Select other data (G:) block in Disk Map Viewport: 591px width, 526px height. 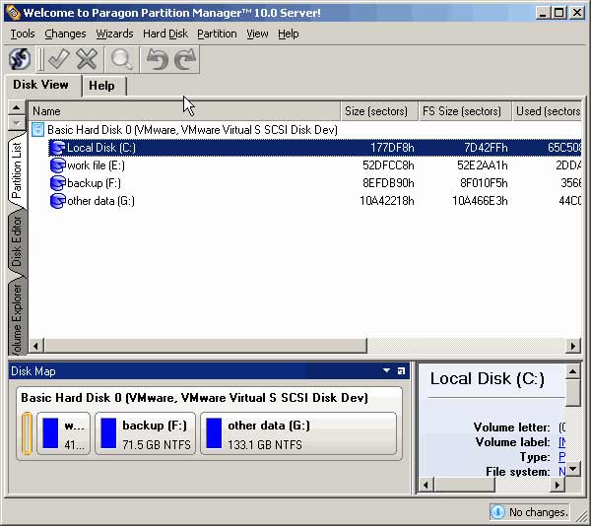(298, 433)
